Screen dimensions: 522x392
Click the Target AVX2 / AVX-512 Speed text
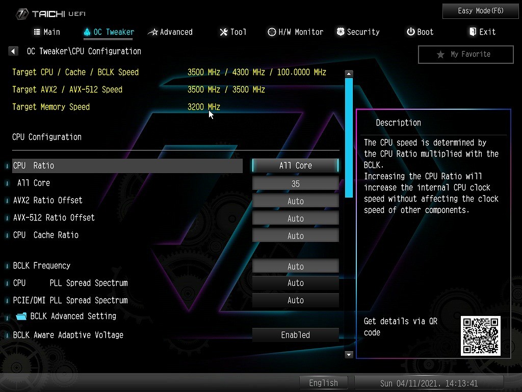point(67,90)
